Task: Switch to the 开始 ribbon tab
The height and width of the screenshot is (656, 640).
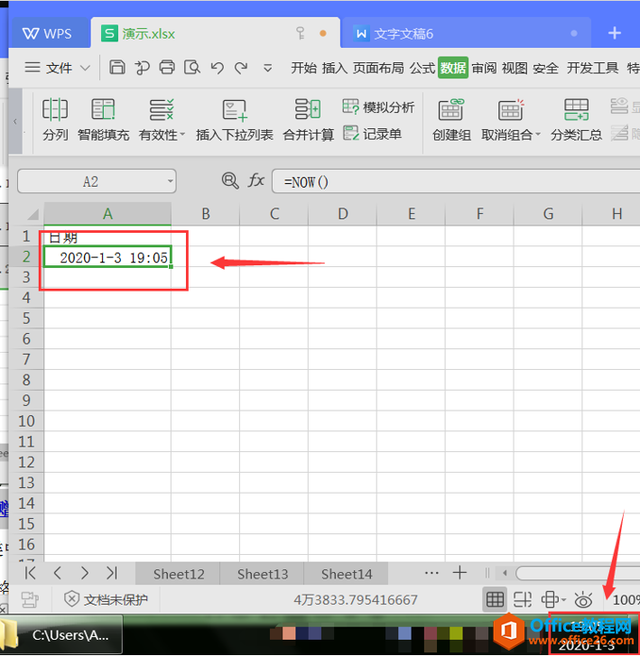Action: 304,68
